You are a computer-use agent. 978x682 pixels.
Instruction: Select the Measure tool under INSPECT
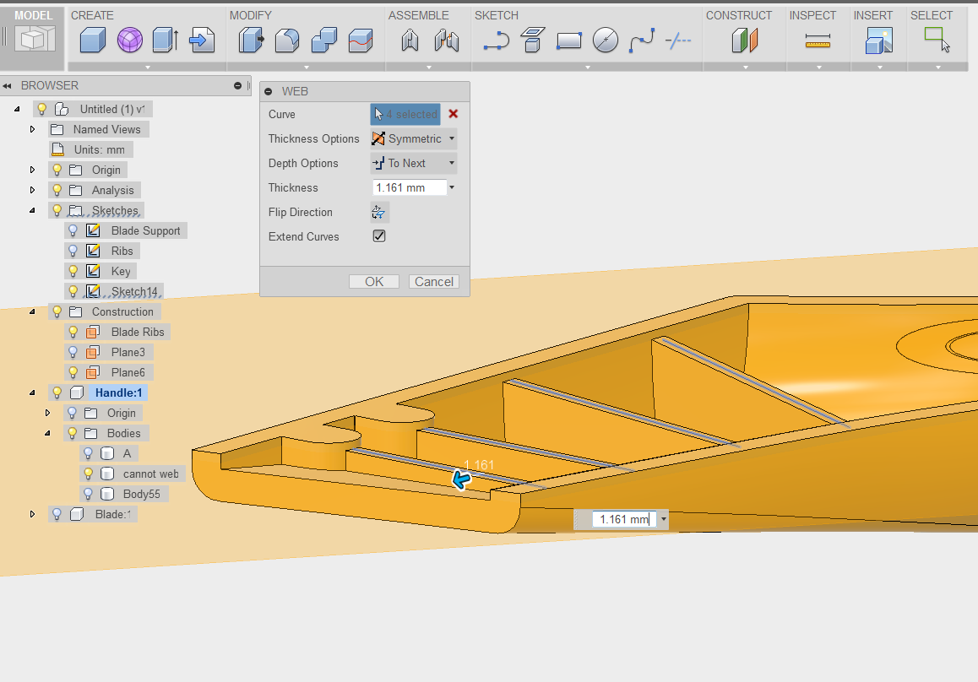[818, 40]
